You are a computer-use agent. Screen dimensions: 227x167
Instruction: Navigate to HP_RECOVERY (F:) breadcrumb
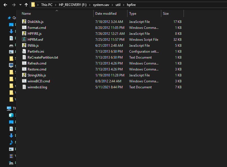point(73,5)
